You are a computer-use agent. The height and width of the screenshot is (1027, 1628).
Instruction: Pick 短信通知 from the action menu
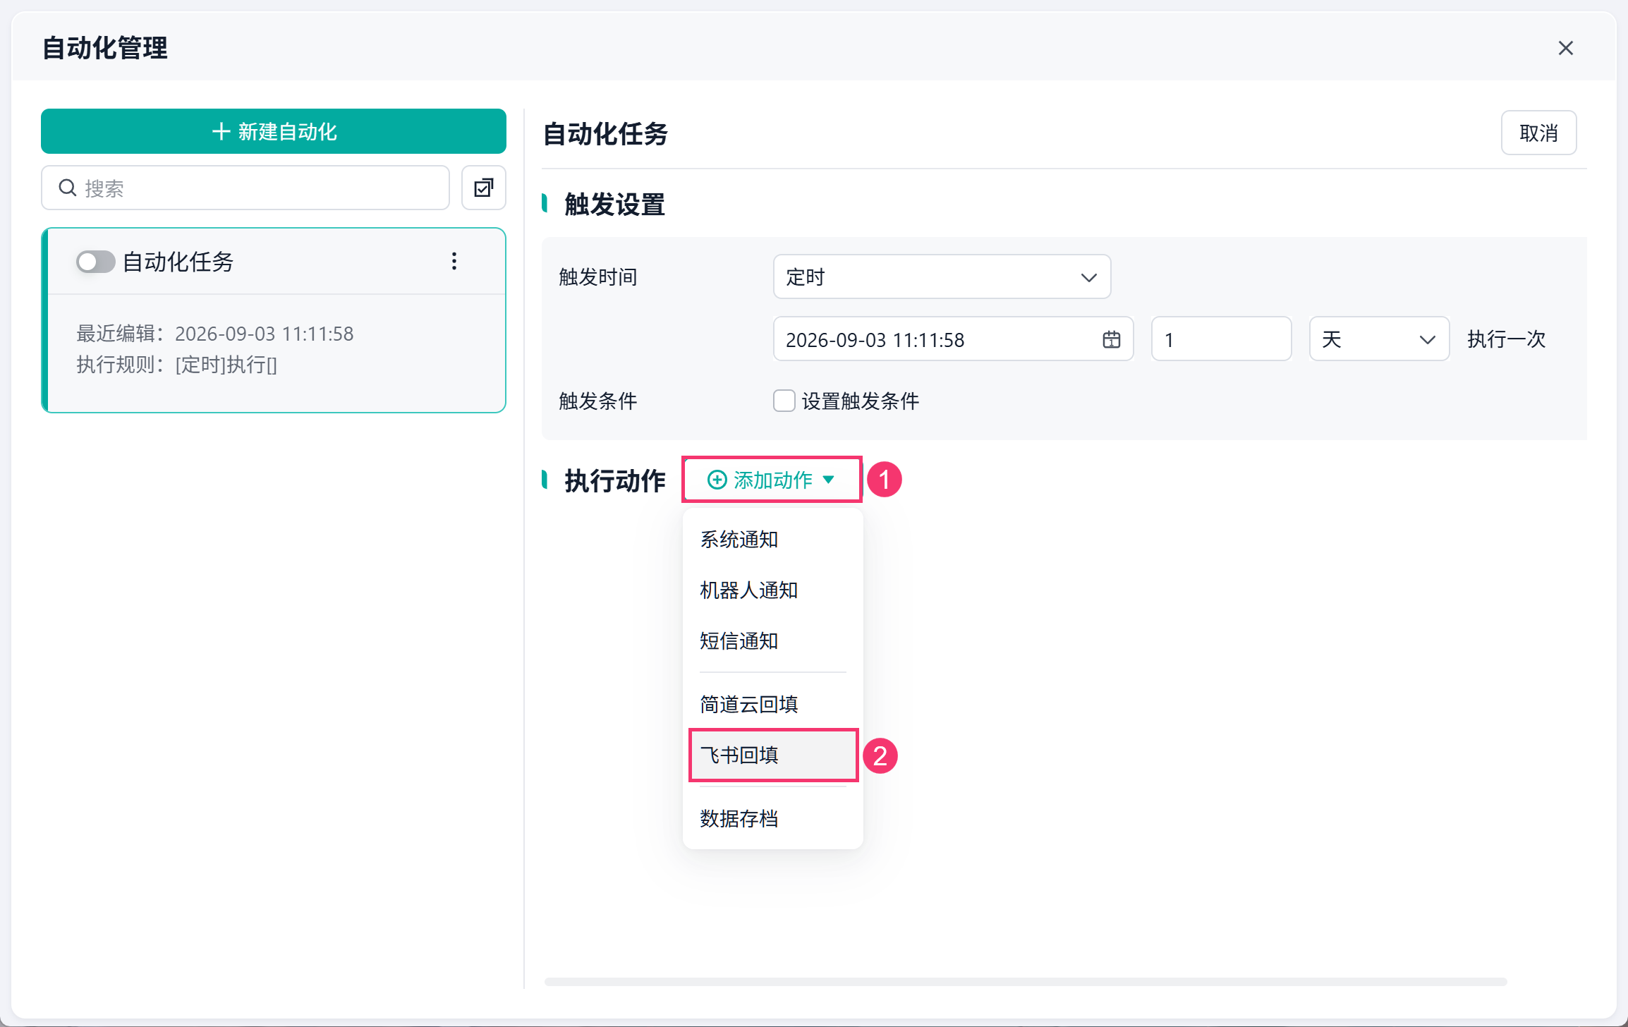click(x=773, y=641)
